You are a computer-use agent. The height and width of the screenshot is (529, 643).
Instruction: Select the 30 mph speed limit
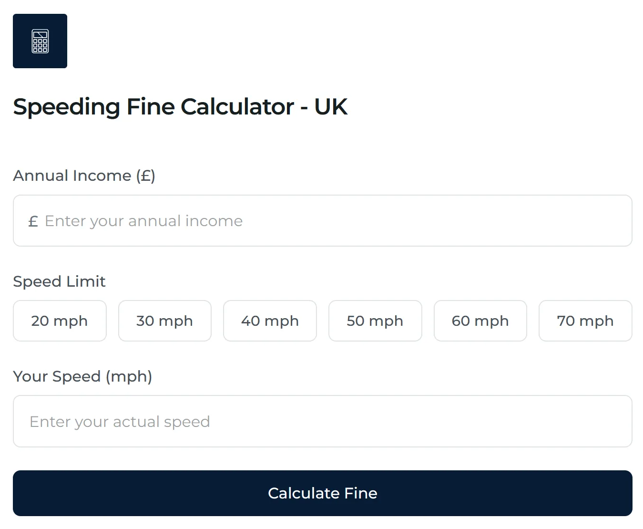pyautogui.click(x=164, y=321)
